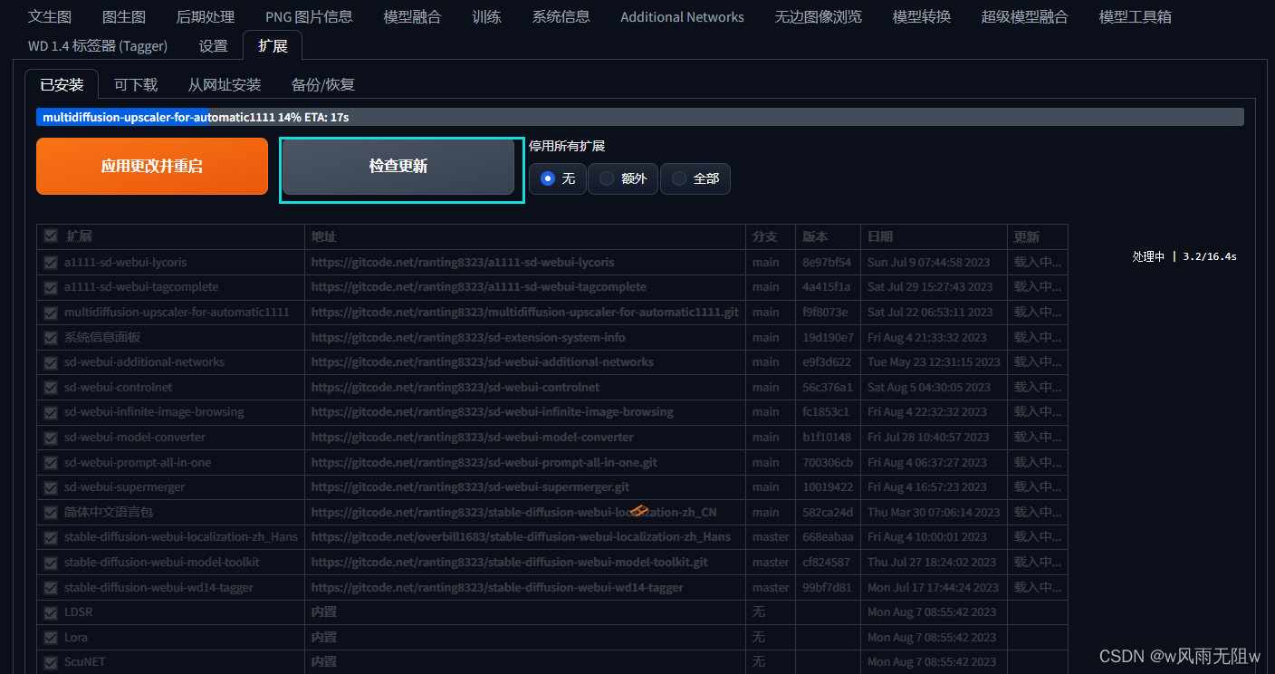
Task: Select the 无 radio option
Action: coord(558,178)
